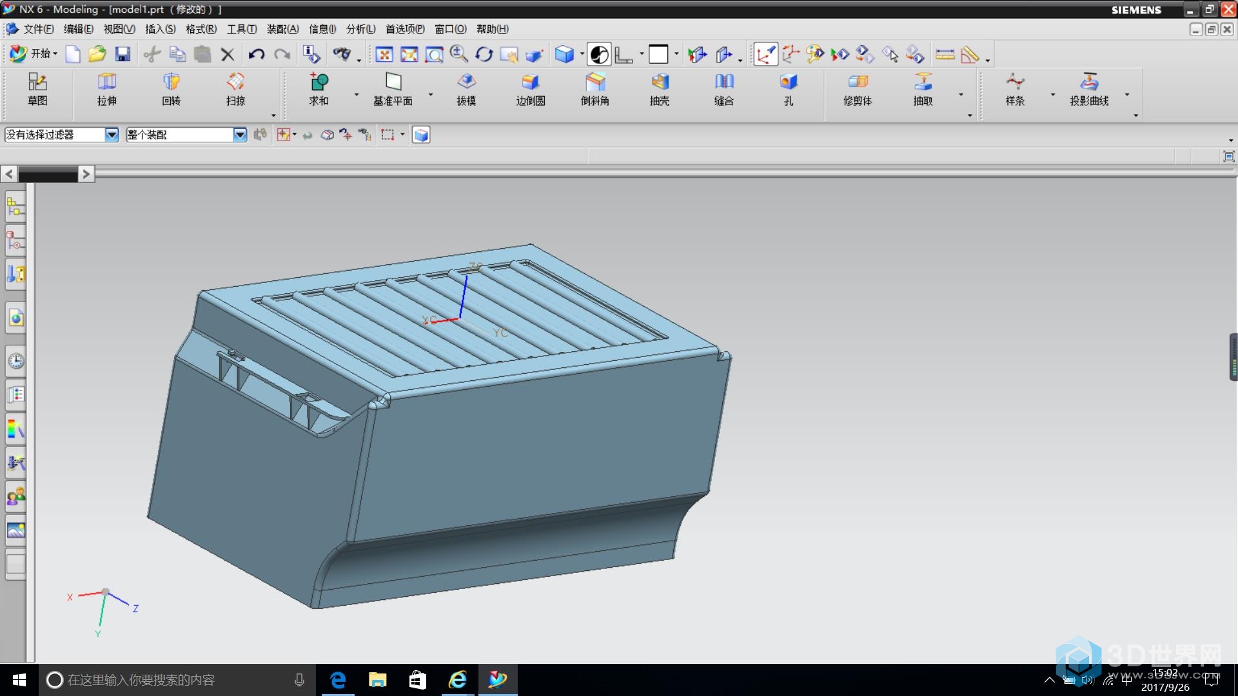1238x696 pixels.
Task: Expand the 样条 tool dropdown arrow
Action: (1053, 95)
